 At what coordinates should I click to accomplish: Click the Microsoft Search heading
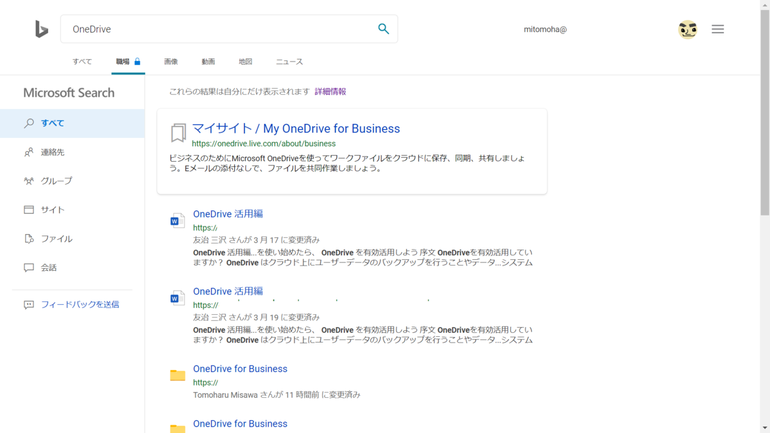click(x=69, y=92)
